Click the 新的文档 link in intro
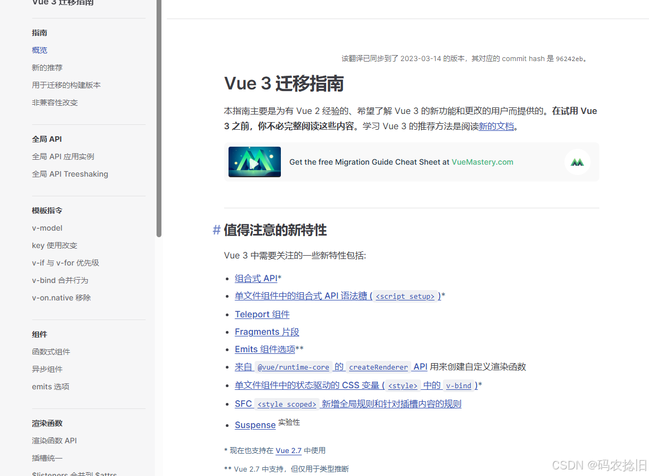The image size is (649, 476). pyautogui.click(x=496, y=126)
